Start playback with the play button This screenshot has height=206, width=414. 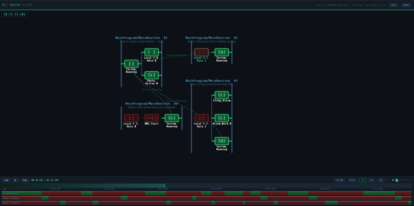[16, 180]
